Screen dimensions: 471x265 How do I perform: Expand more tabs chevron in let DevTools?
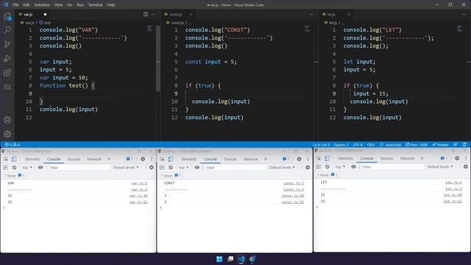coord(422,158)
